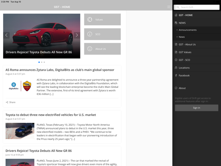Viewport: 221px width, 166px height.
Task: Open GST - SCO menu entry
Action: coord(197,60)
